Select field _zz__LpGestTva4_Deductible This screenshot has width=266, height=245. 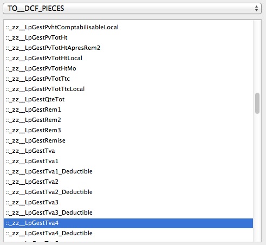click(x=128, y=233)
